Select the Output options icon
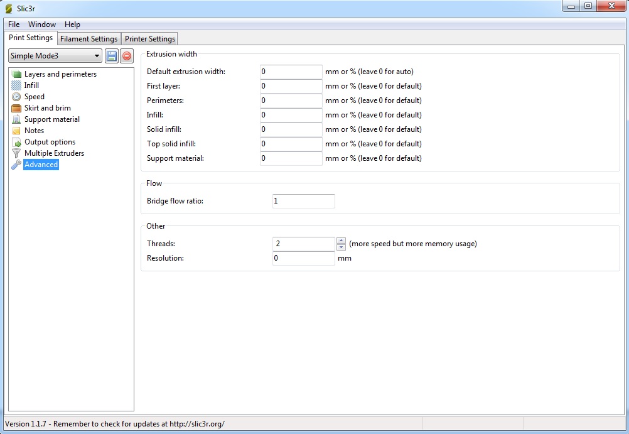This screenshot has height=434, width=629. point(17,142)
